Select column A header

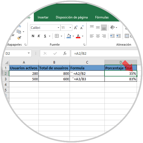coord(24,62)
